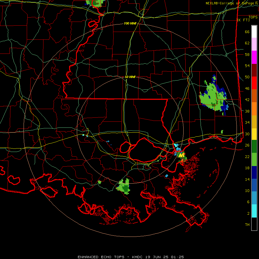Screen dimensions: 259x259
Task: Click the legend value 58
Action: pyautogui.click(x=247, y=54)
